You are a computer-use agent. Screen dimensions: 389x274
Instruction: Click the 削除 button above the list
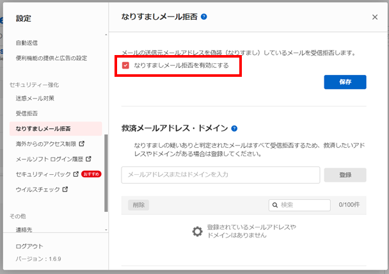(x=138, y=205)
